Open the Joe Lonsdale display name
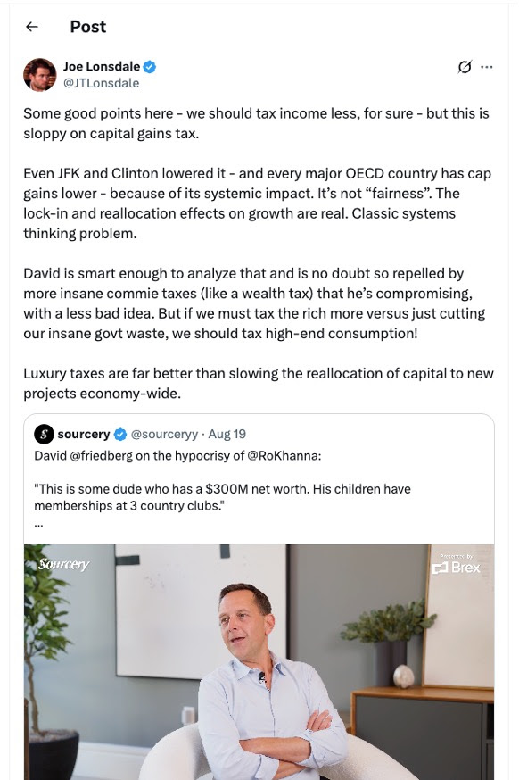This screenshot has height=780, width=519. [102, 67]
